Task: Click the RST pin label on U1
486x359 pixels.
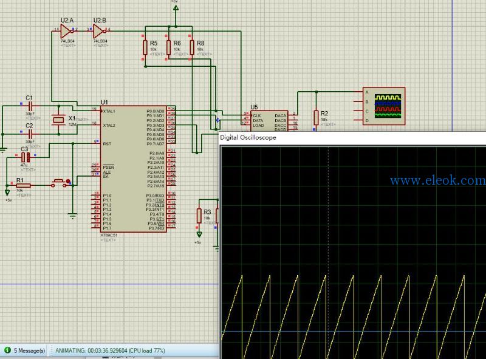Action: (x=107, y=144)
